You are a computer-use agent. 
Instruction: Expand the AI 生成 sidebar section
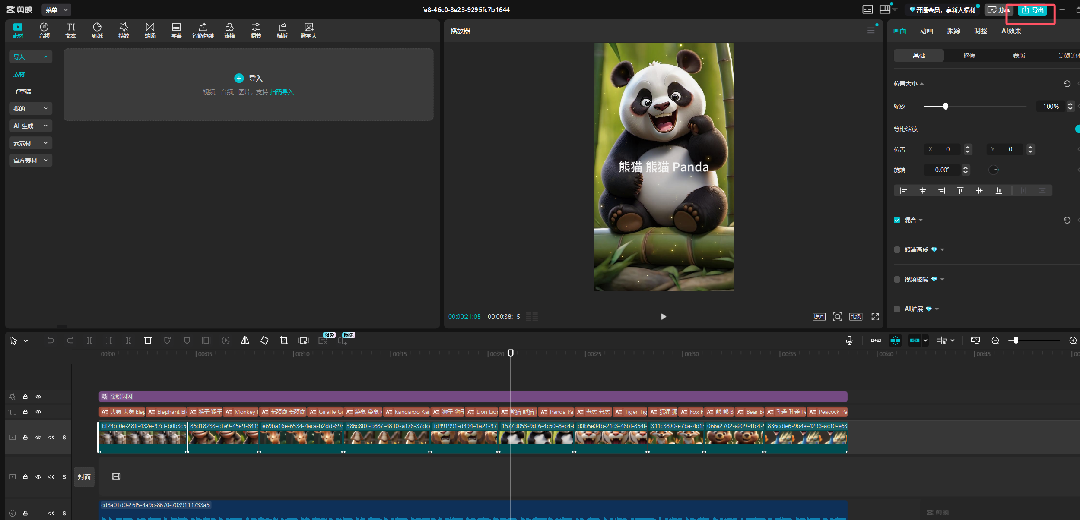[30, 126]
